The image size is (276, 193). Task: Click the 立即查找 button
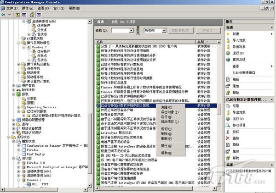pos(181,31)
